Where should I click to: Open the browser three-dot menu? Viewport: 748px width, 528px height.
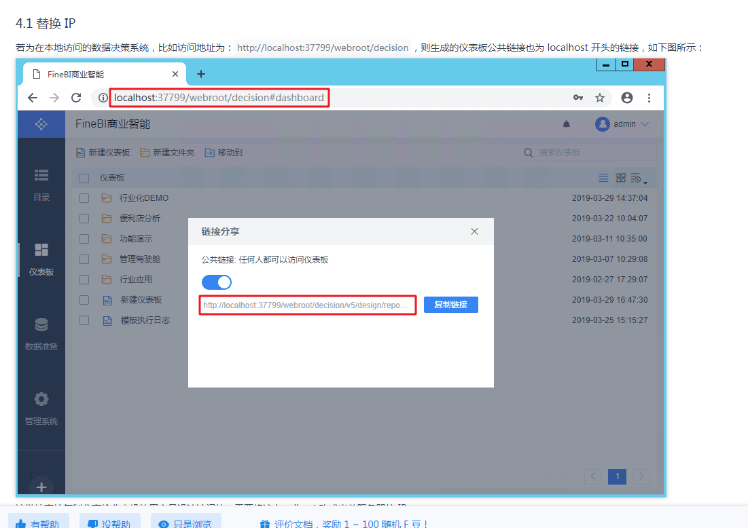pos(649,98)
